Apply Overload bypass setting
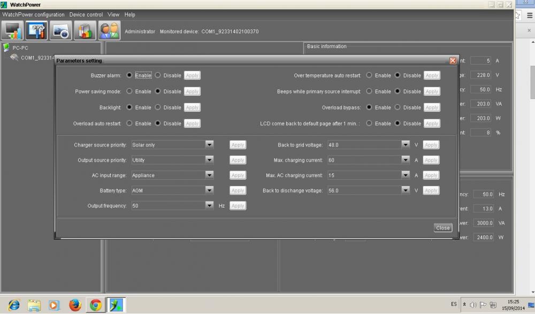 (432, 108)
